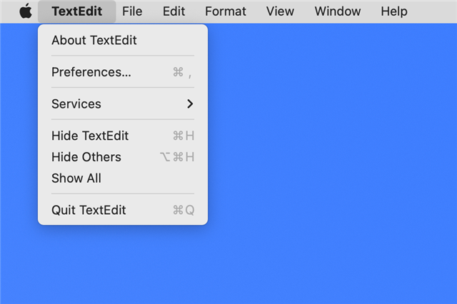457x304 pixels.
Task: Select Show All
Action: click(x=123, y=178)
